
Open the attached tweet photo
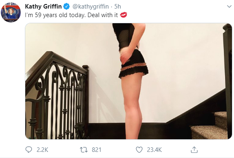[128, 81]
